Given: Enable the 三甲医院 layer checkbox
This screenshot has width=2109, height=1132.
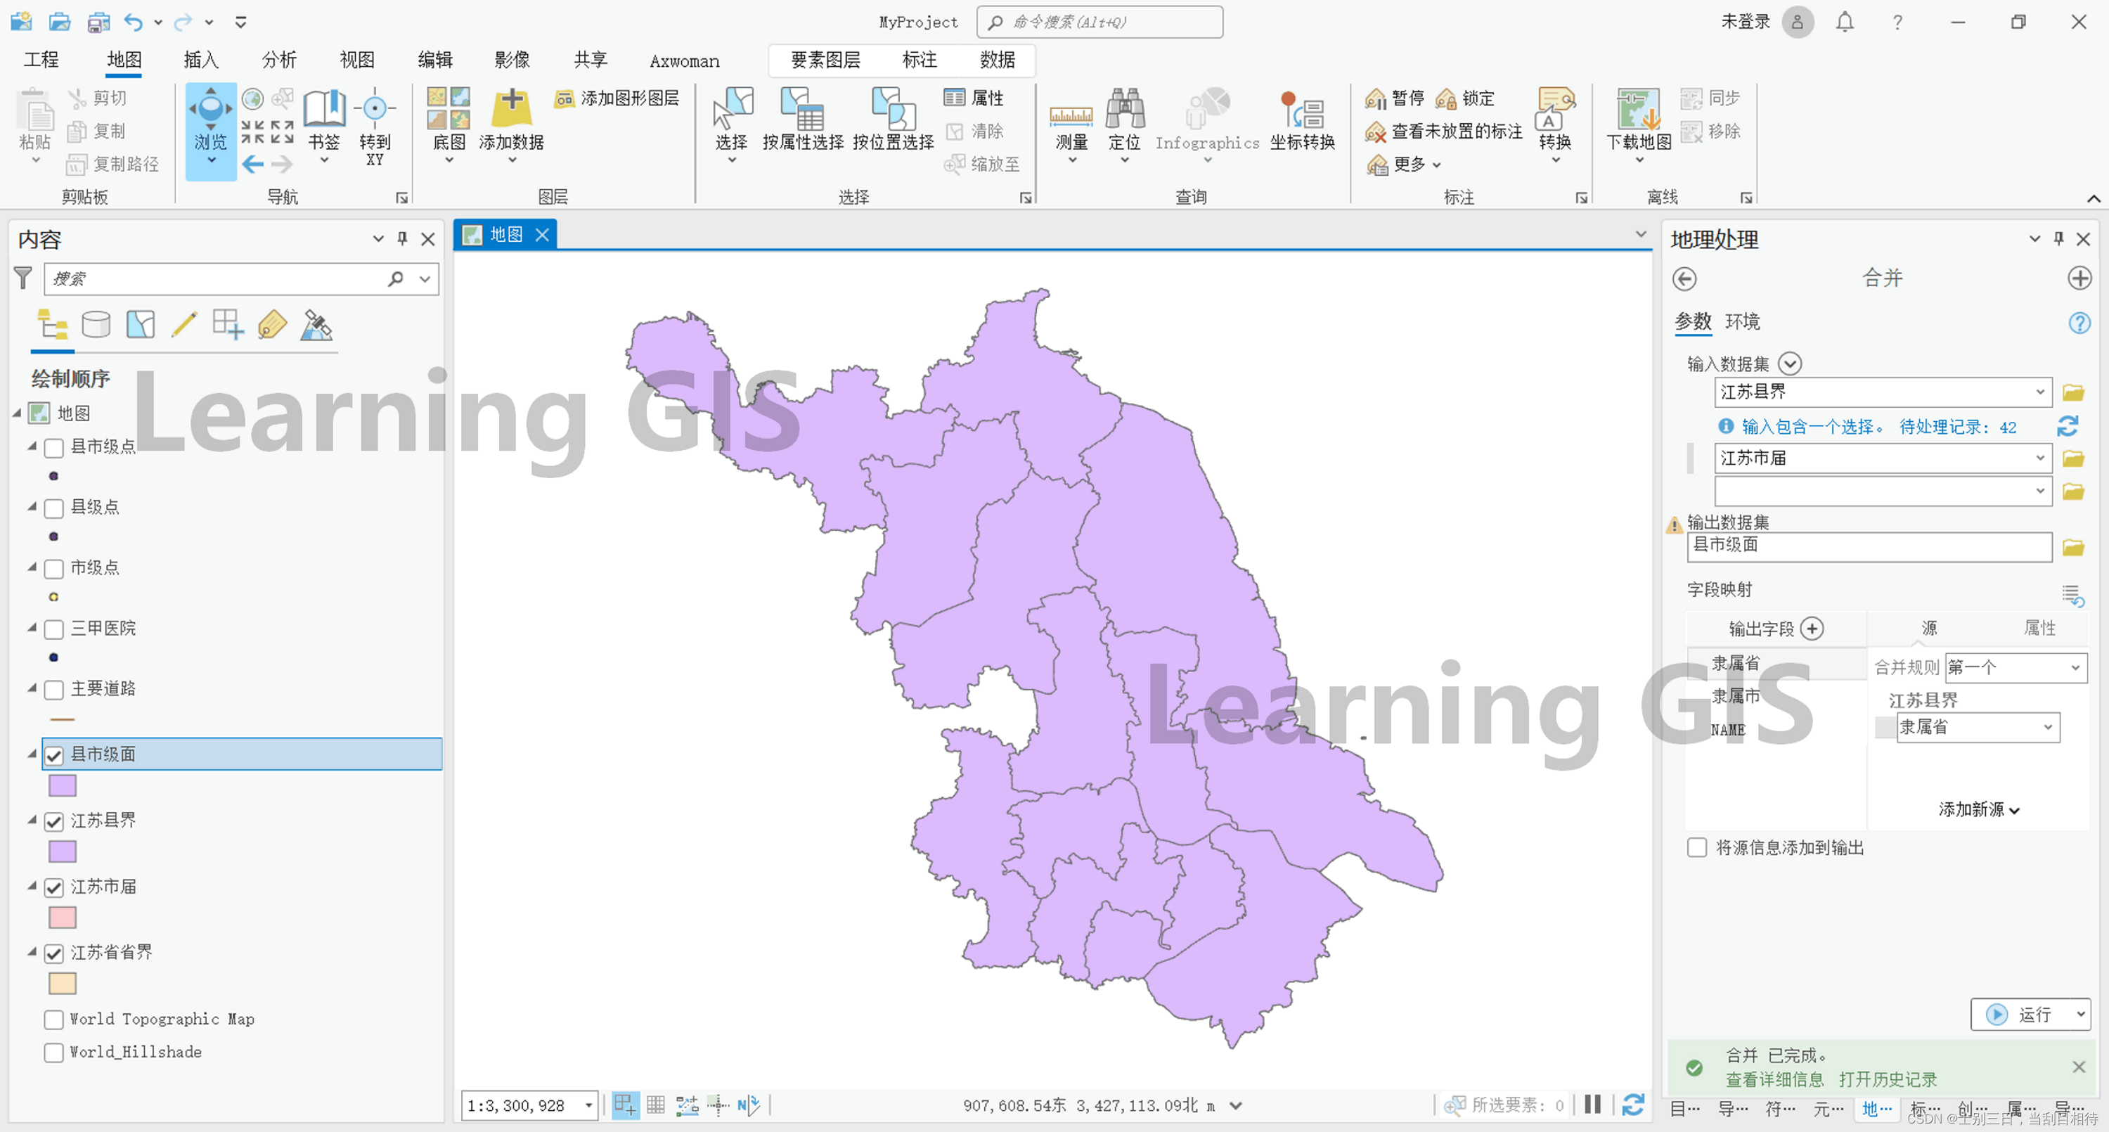Looking at the screenshot, I should pyautogui.click(x=54, y=629).
